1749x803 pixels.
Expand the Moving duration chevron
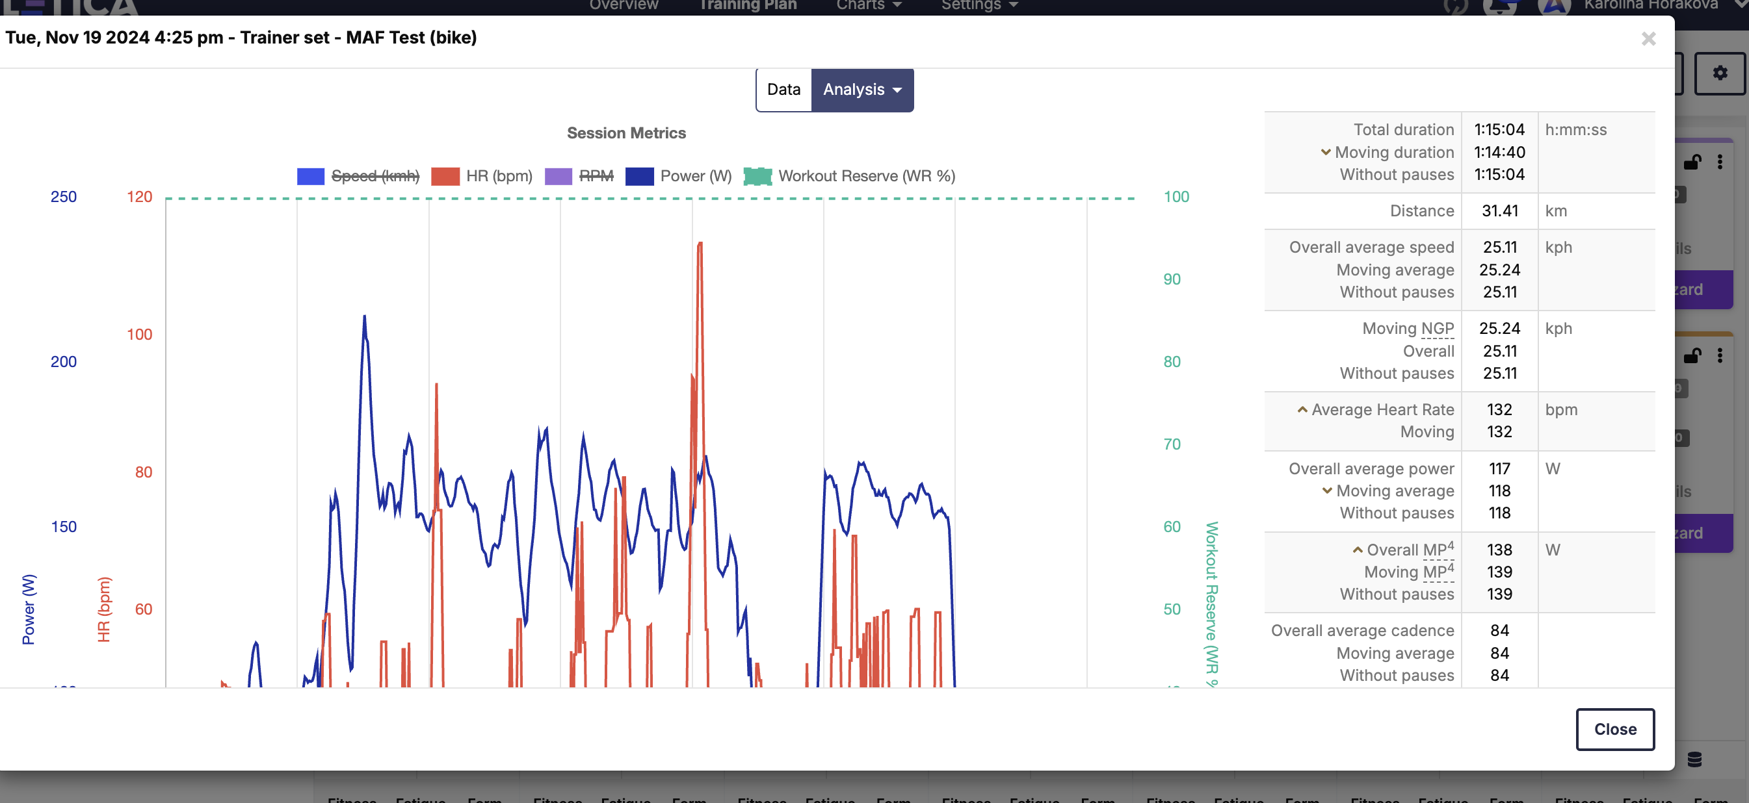[x=1325, y=152]
